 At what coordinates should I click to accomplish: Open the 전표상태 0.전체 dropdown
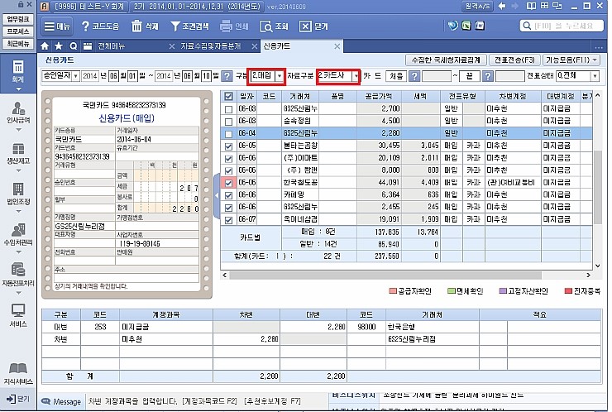(595, 76)
